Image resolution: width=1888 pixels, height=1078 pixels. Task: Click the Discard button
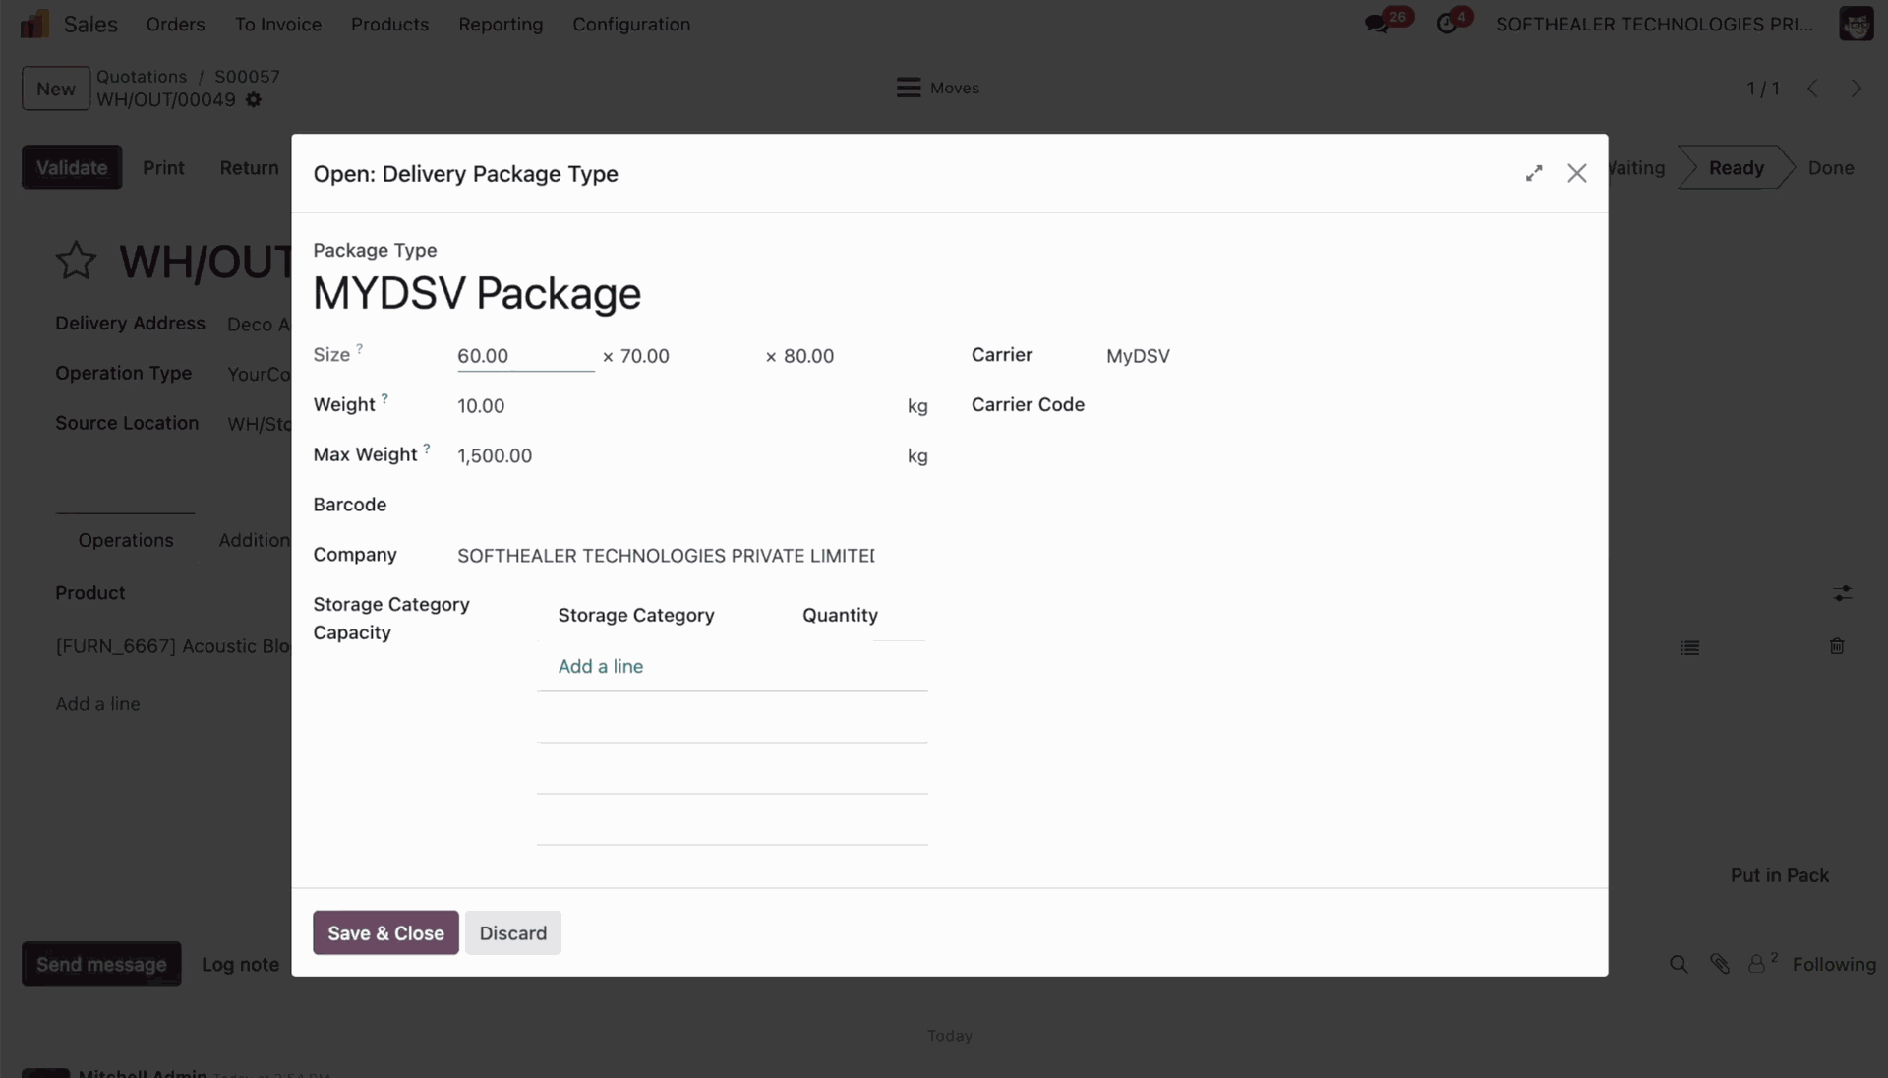(512, 932)
